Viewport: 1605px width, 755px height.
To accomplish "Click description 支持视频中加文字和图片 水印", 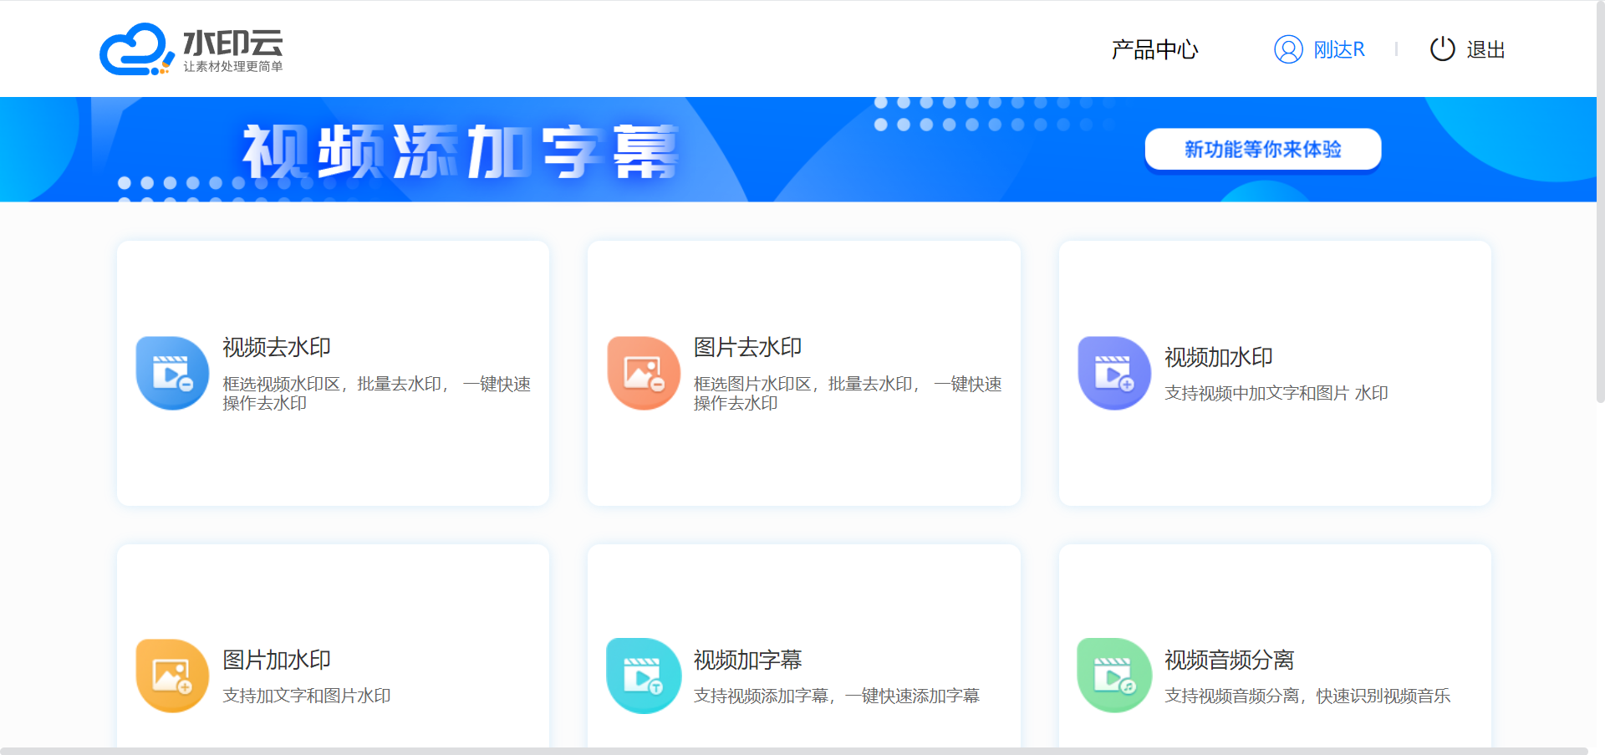I will click(1276, 393).
